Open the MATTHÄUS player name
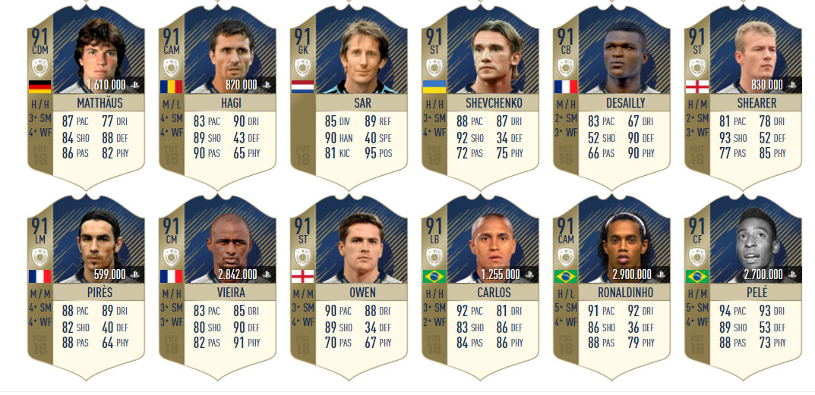This screenshot has height=395, width=815. click(x=100, y=103)
